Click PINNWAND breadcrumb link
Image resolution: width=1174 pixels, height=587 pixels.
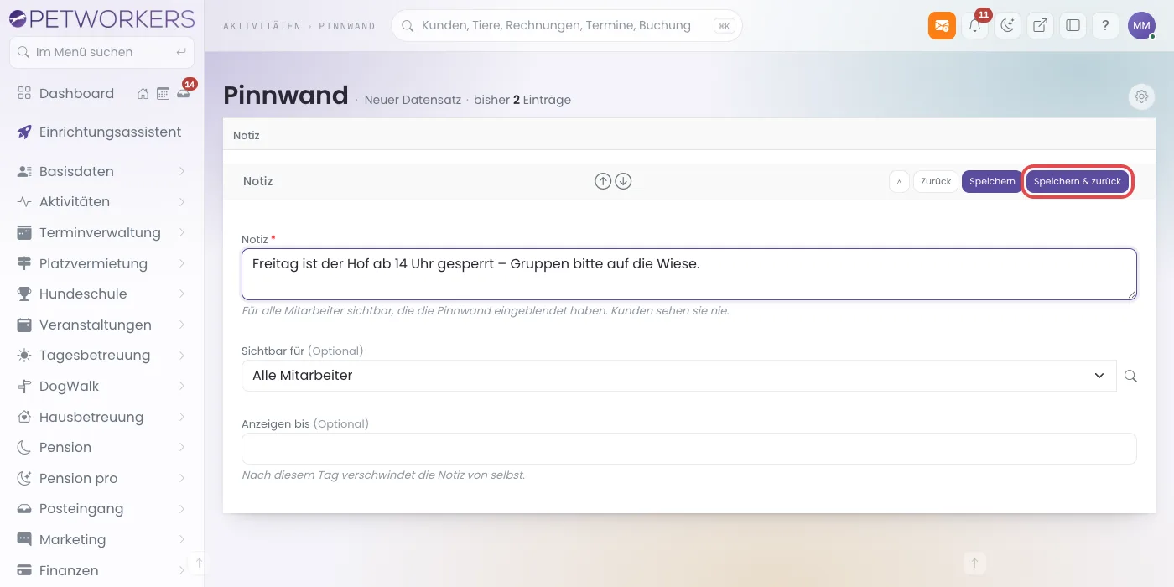coord(346,27)
